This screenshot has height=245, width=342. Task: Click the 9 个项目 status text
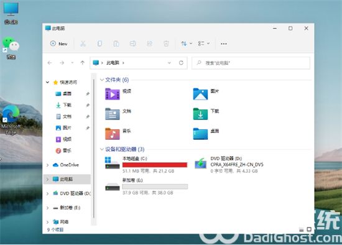click(55, 229)
